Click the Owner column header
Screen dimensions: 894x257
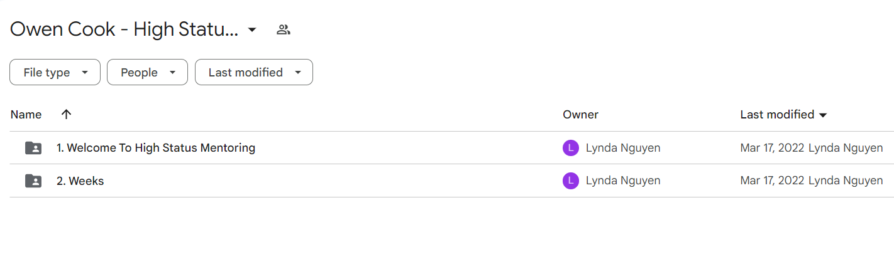[580, 114]
